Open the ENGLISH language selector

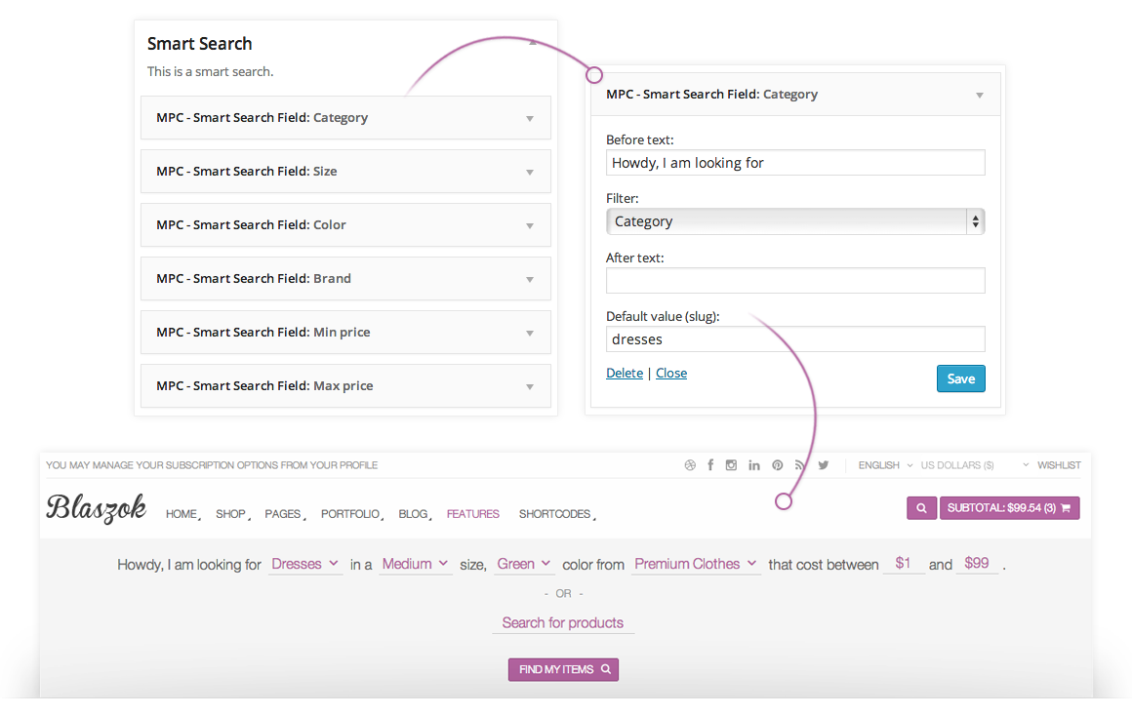[885, 465]
